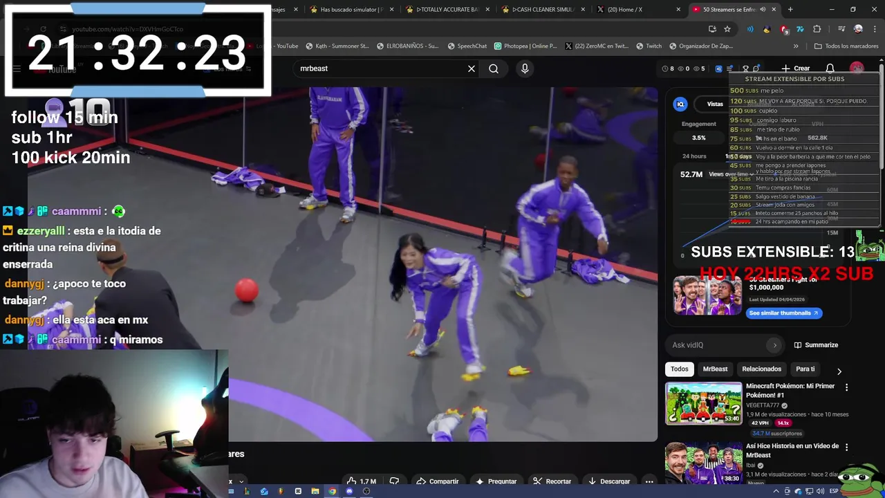Image resolution: width=885 pixels, height=498 pixels.
Task: Open the Minecraft Pokémon video thumbnail
Action: click(703, 403)
